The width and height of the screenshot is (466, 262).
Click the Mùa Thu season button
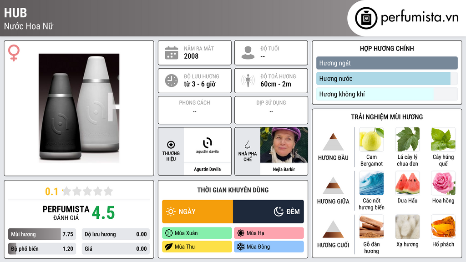pos(197,247)
